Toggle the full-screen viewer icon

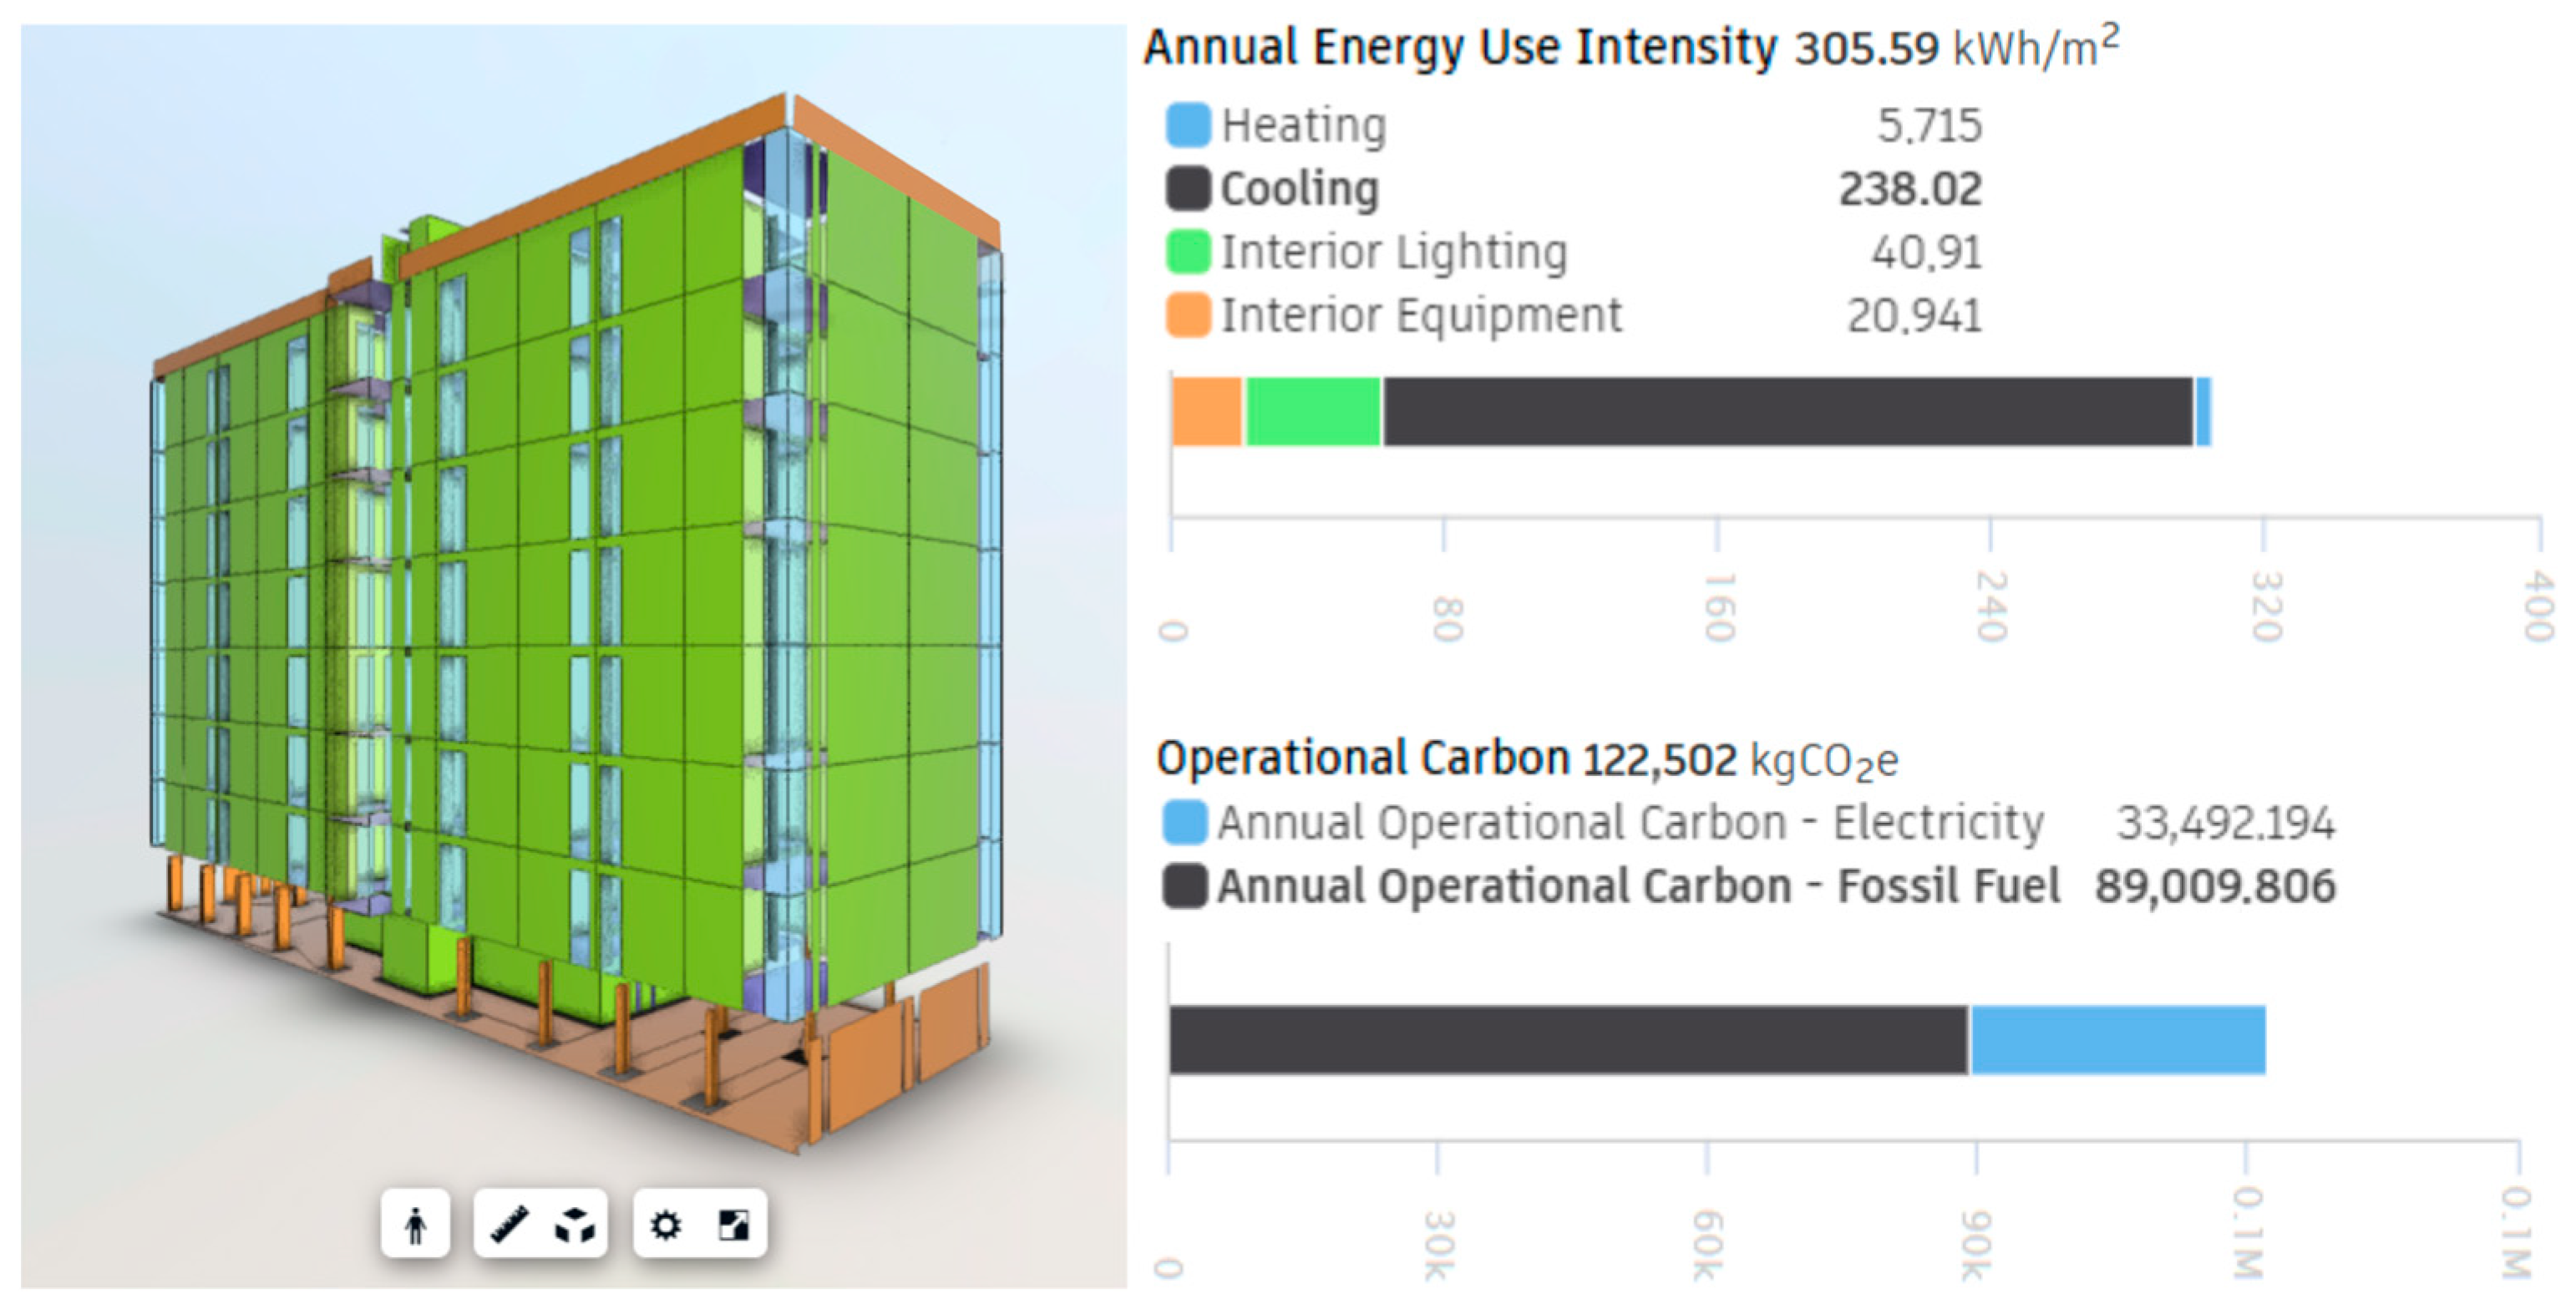tap(733, 1224)
